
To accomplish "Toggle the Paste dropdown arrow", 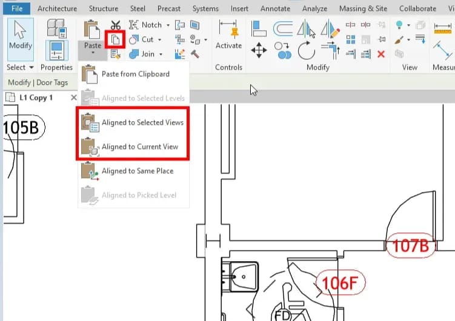I will pyautogui.click(x=93, y=53).
